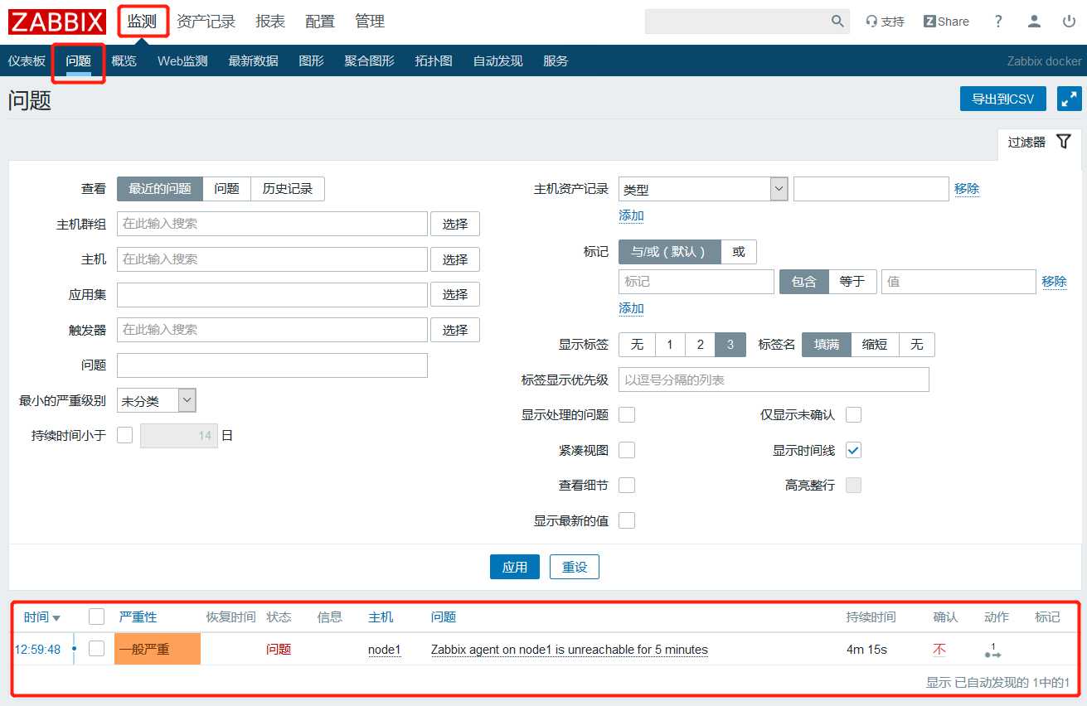Click the node1 host link
The width and height of the screenshot is (1087, 706).
(385, 650)
